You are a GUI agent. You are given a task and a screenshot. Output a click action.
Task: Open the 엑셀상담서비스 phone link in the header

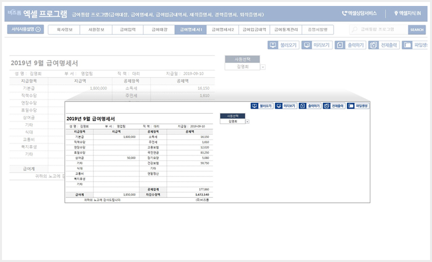click(x=359, y=13)
